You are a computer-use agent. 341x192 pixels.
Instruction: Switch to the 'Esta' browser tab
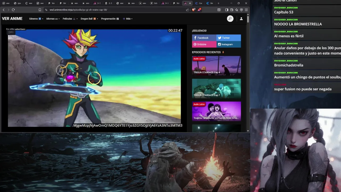click(155, 3)
